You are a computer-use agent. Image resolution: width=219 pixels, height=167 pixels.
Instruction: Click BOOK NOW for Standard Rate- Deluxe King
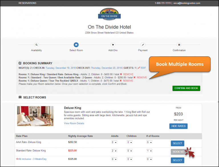(x=179, y=152)
